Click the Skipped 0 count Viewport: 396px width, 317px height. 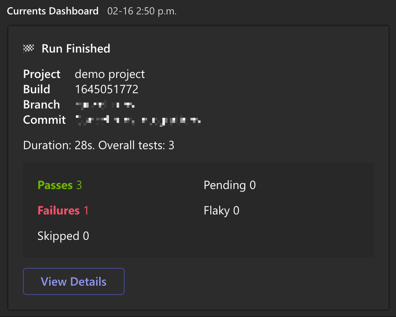(x=63, y=236)
